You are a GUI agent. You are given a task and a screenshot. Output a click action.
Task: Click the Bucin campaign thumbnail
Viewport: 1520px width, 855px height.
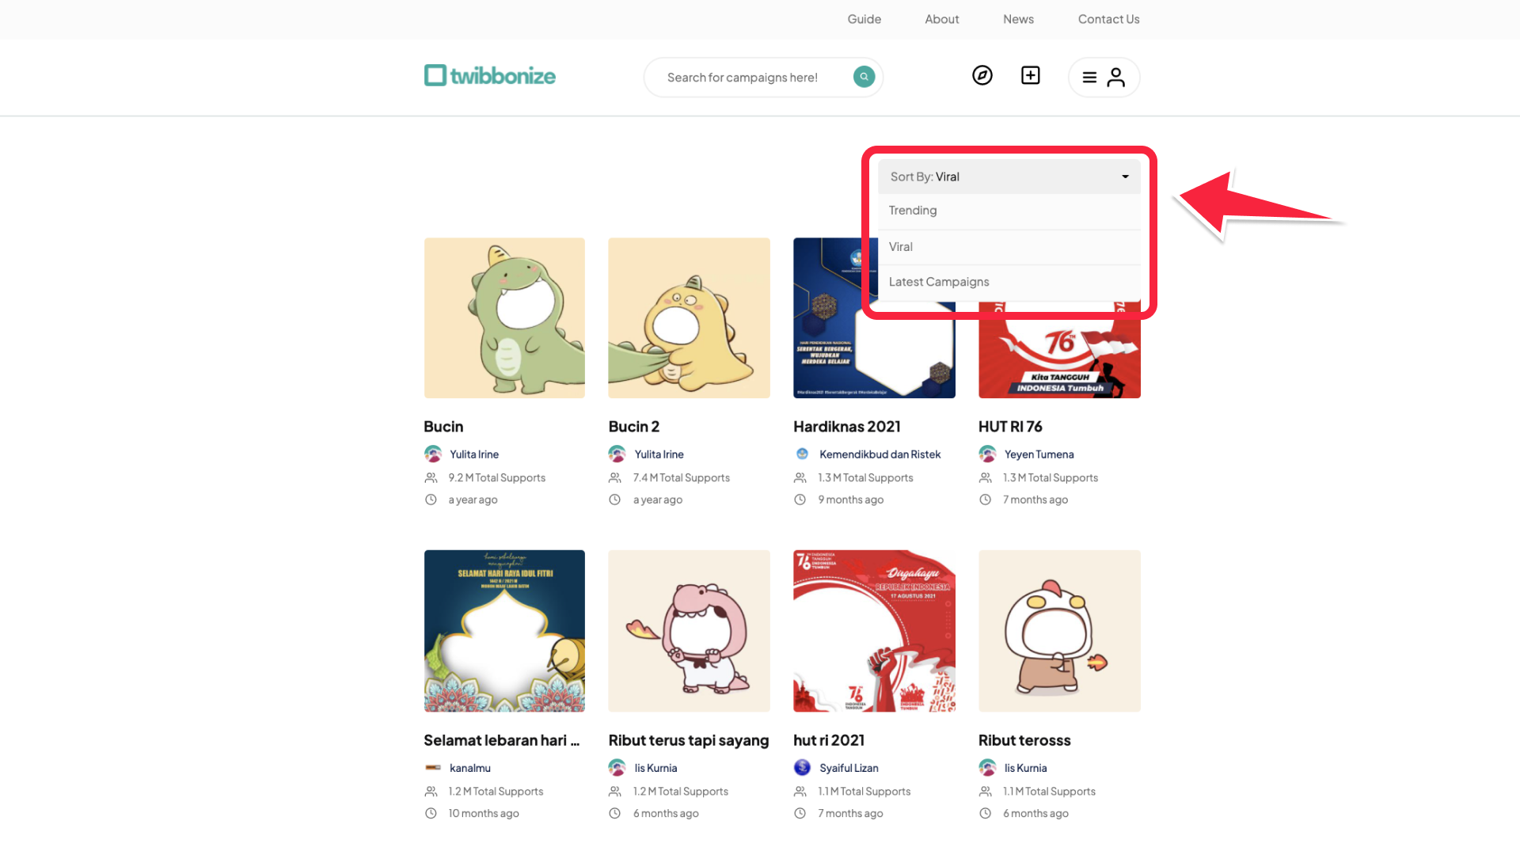click(x=503, y=317)
